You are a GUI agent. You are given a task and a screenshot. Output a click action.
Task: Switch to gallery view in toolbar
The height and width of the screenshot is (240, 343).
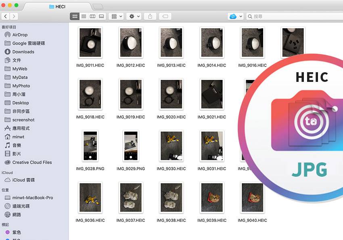click(x=101, y=17)
